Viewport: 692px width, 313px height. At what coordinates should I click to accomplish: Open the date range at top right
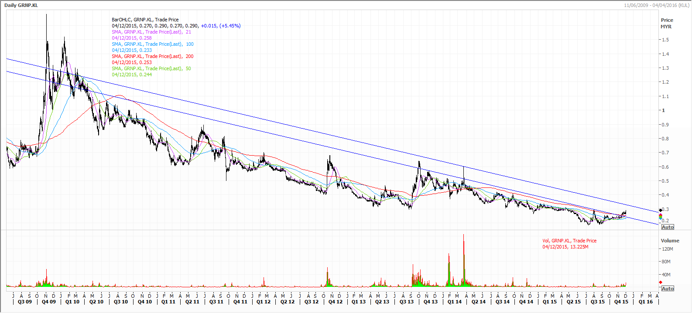click(x=656, y=5)
